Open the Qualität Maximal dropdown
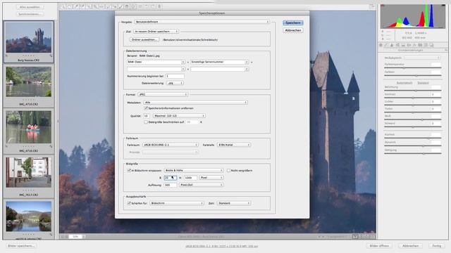This screenshot has height=253, width=451. 179,116
